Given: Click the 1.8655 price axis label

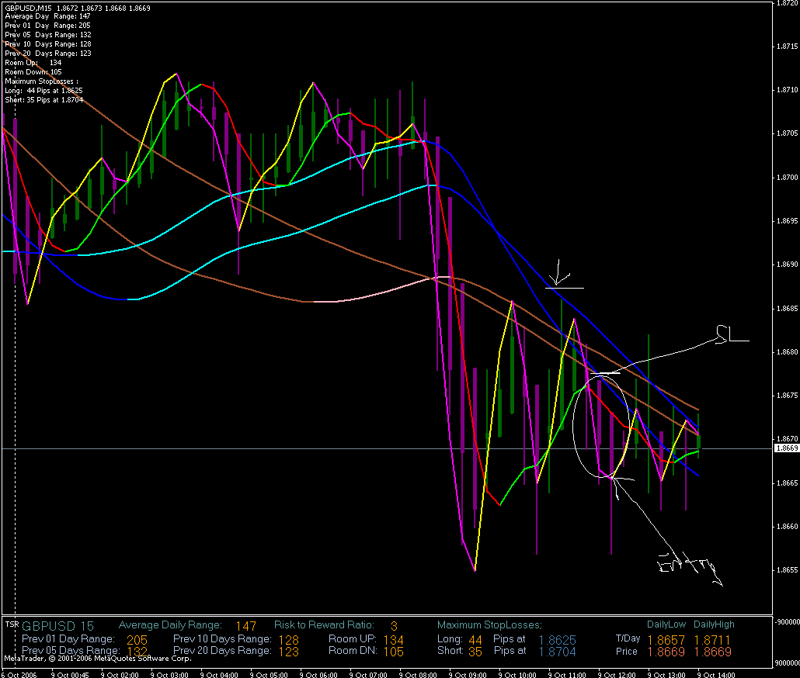Looking at the screenshot, I should [787, 569].
